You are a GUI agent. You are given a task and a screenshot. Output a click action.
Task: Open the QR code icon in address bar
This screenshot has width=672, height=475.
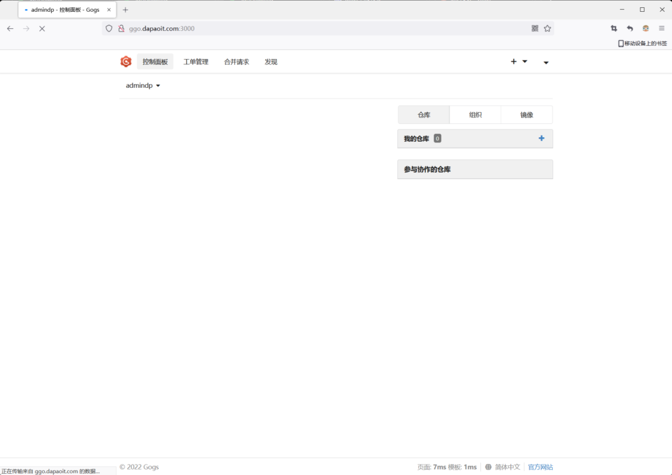[x=535, y=28]
